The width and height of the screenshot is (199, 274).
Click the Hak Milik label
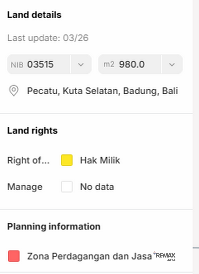100,160
